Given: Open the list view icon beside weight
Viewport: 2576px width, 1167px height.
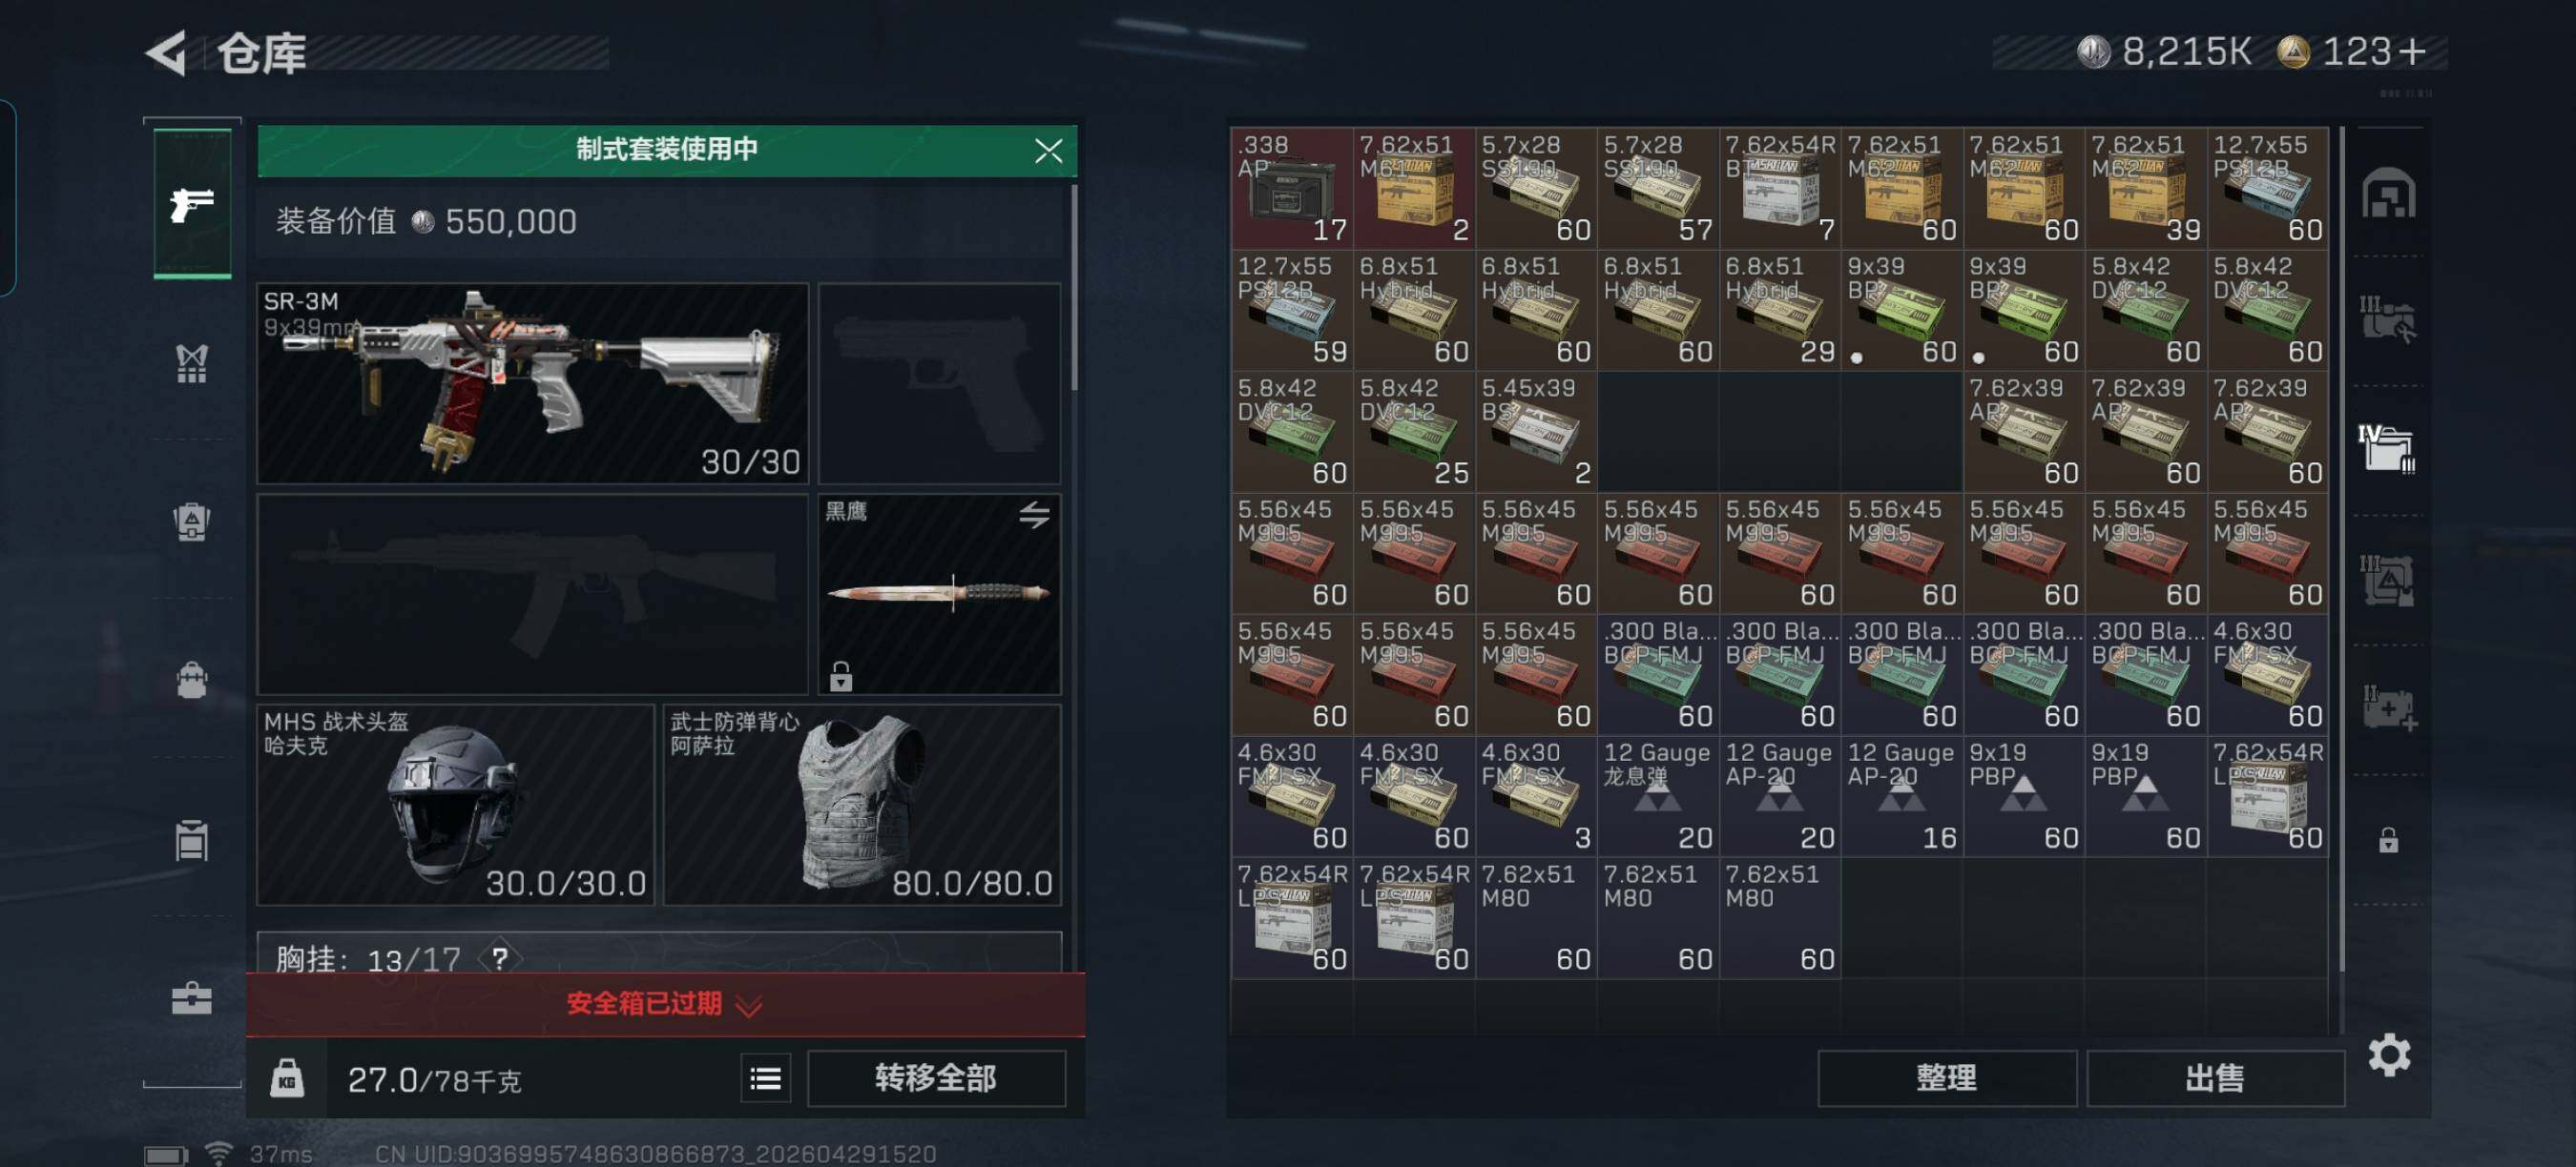Looking at the screenshot, I should click(x=766, y=1078).
